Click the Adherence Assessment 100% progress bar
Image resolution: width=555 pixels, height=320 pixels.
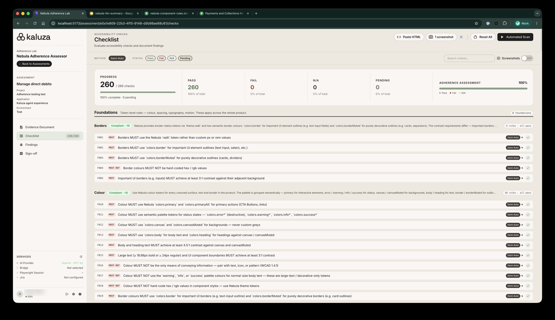pyautogui.click(x=483, y=88)
